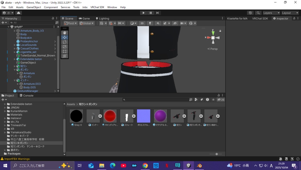Image resolution: width=301 pixels, height=170 pixels.
Task: Expand Armature_Body_V3 in Hierarchy
Action: tap(15, 31)
